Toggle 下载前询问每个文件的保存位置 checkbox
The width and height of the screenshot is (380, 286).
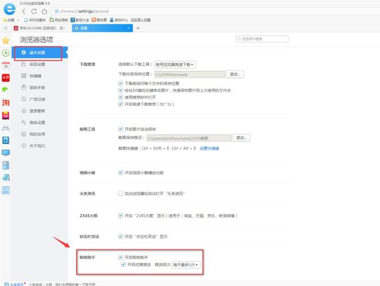[121, 83]
